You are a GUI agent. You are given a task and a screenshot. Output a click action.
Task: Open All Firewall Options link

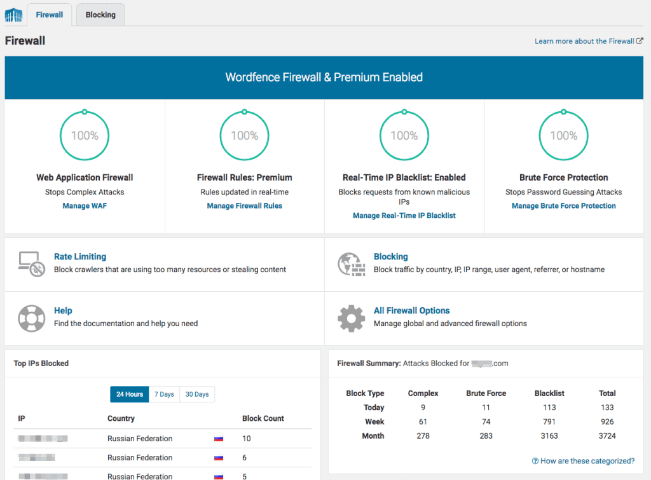(x=411, y=311)
